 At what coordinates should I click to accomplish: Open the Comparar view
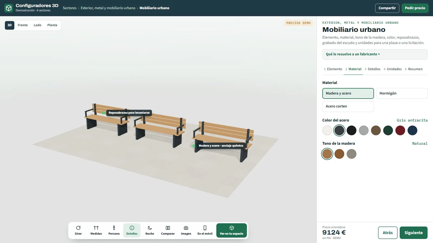[x=168, y=230]
